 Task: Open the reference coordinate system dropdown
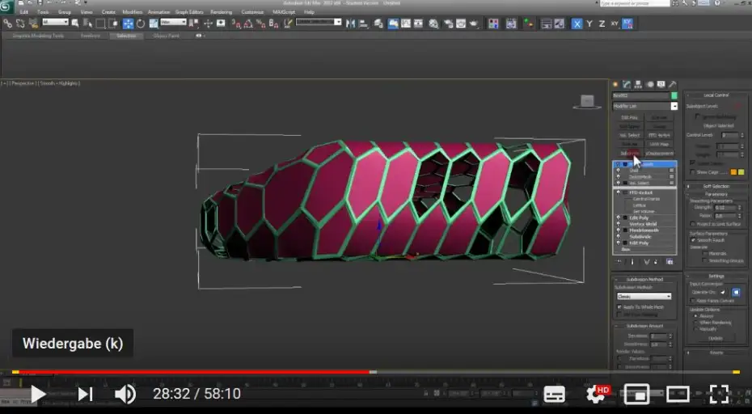[173, 22]
